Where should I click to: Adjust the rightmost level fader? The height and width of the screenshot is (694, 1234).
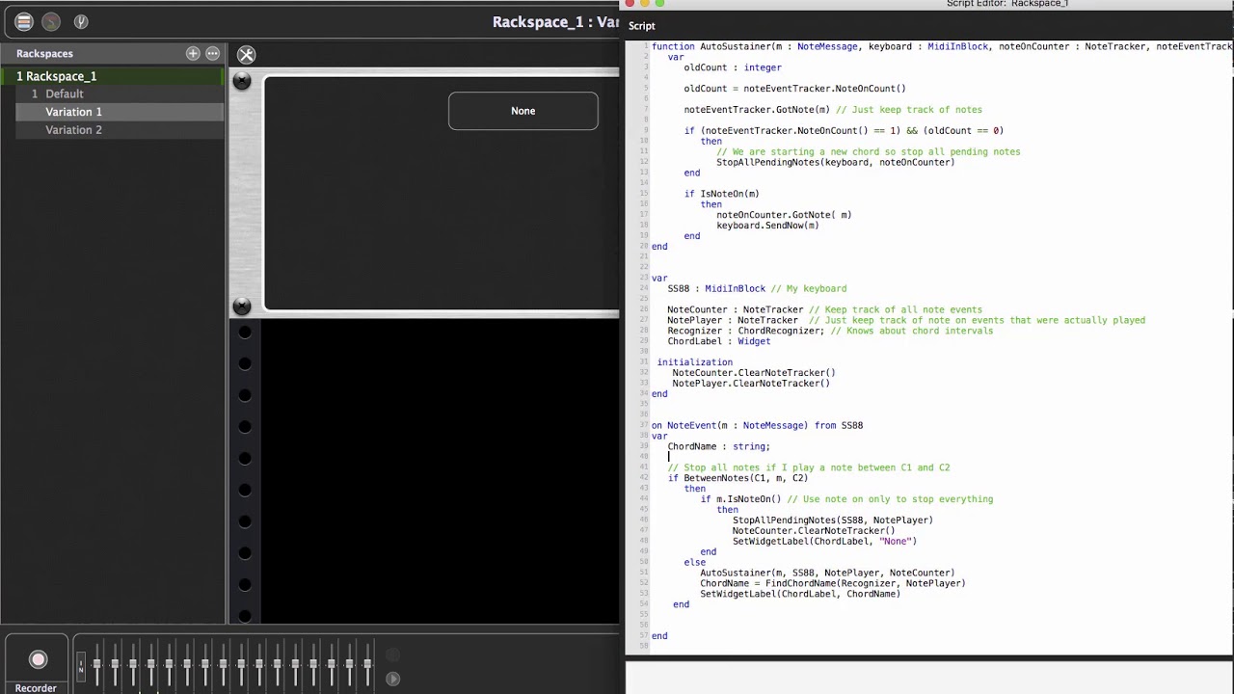click(x=367, y=663)
